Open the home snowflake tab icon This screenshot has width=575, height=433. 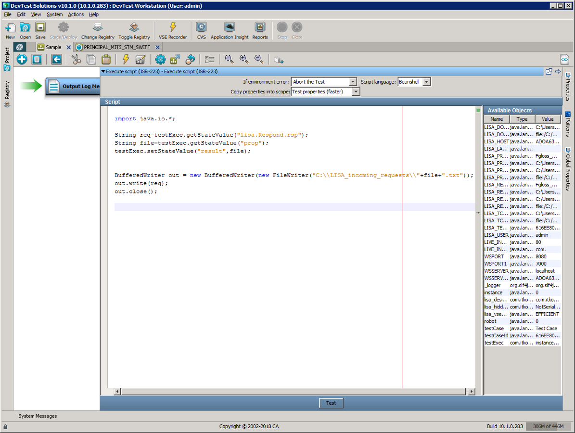[x=19, y=47]
